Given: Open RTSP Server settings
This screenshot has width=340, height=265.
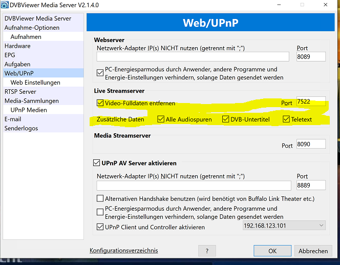Looking at the screenshot, I should point(44,92).
